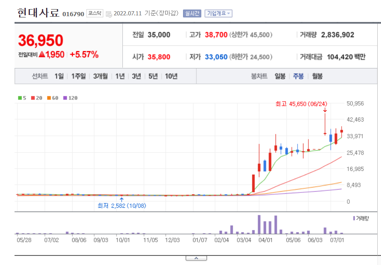Click the stock name 현대사료
Screen dimensions: 381x265
[39, 12]
